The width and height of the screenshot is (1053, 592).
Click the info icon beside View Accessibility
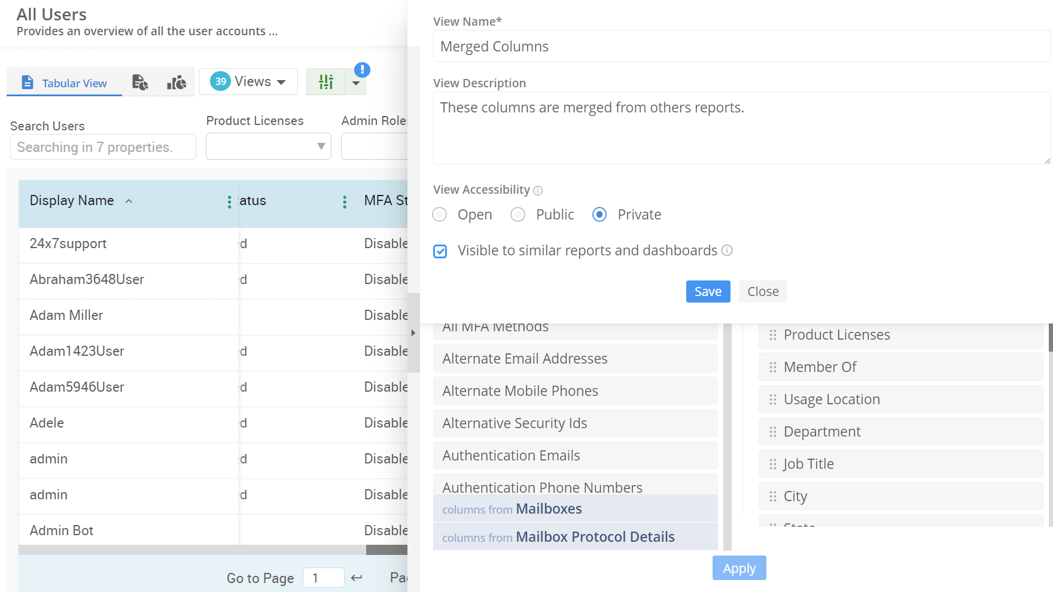tap(537, 190)
